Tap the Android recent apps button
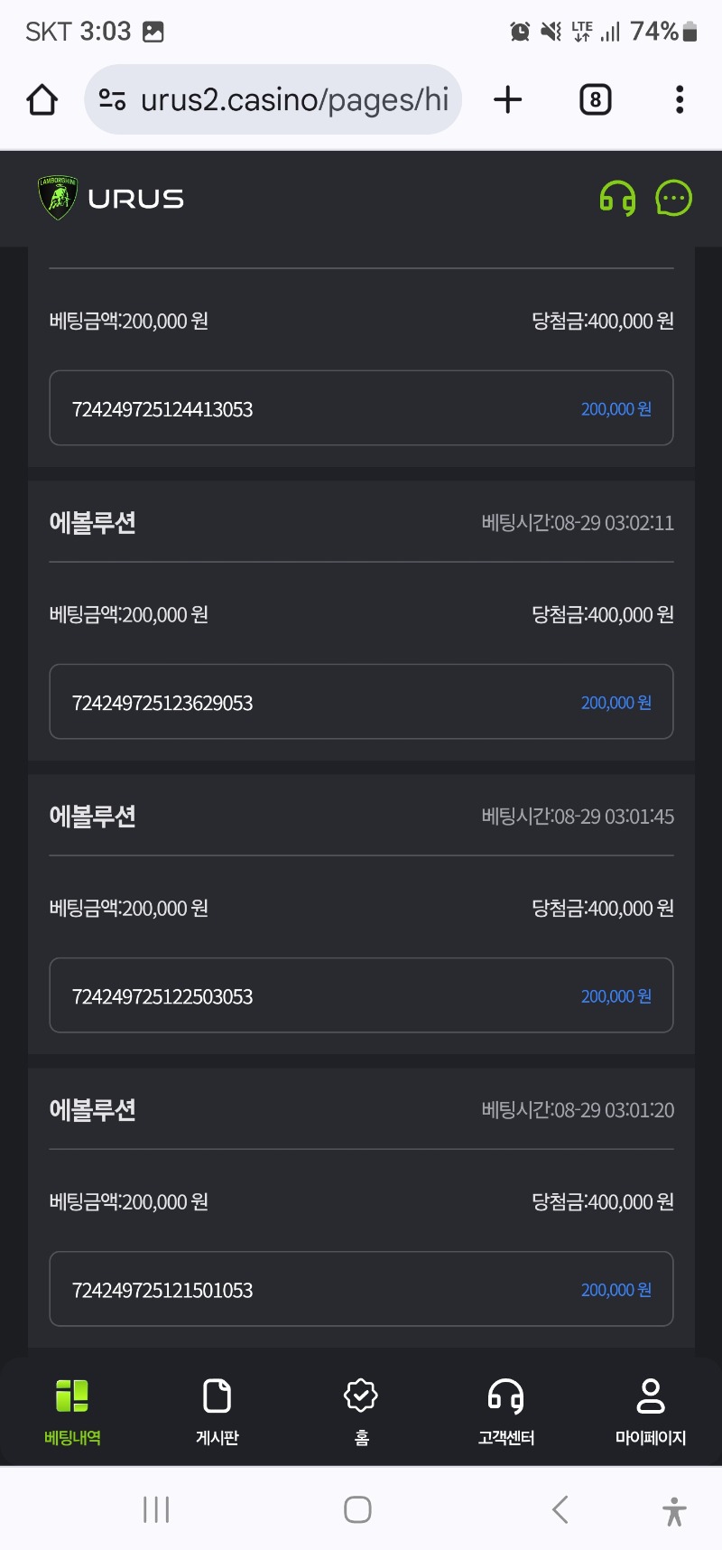The width and height of the screenshot is (722, 1550). click(x=156, y=1509)
